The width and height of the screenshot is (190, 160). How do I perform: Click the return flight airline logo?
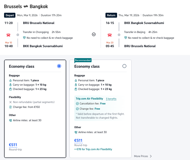tap(110, 35)
